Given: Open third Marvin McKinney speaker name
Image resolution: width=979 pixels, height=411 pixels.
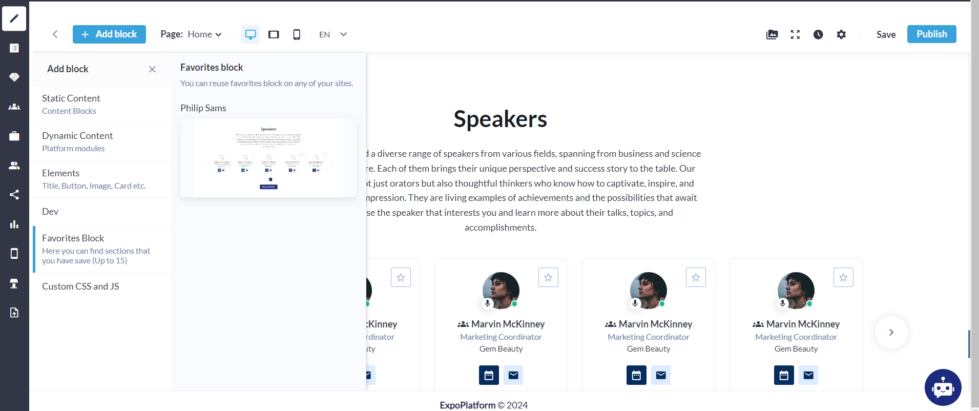Looking at the screenshot, I should point(655,324).
